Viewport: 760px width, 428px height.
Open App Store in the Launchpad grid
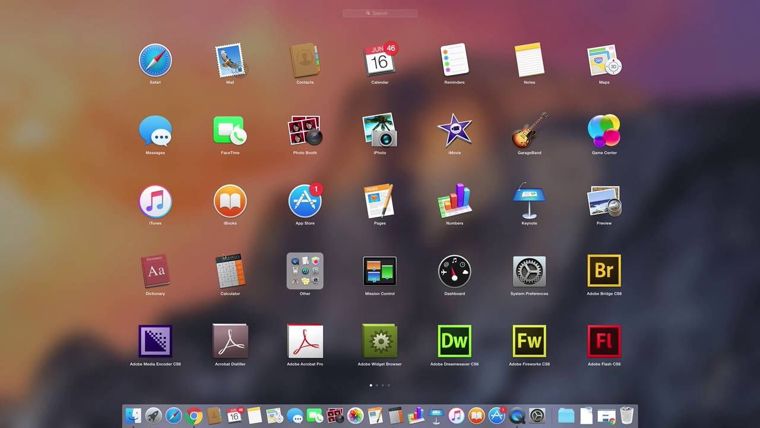(x=305, y=200)
